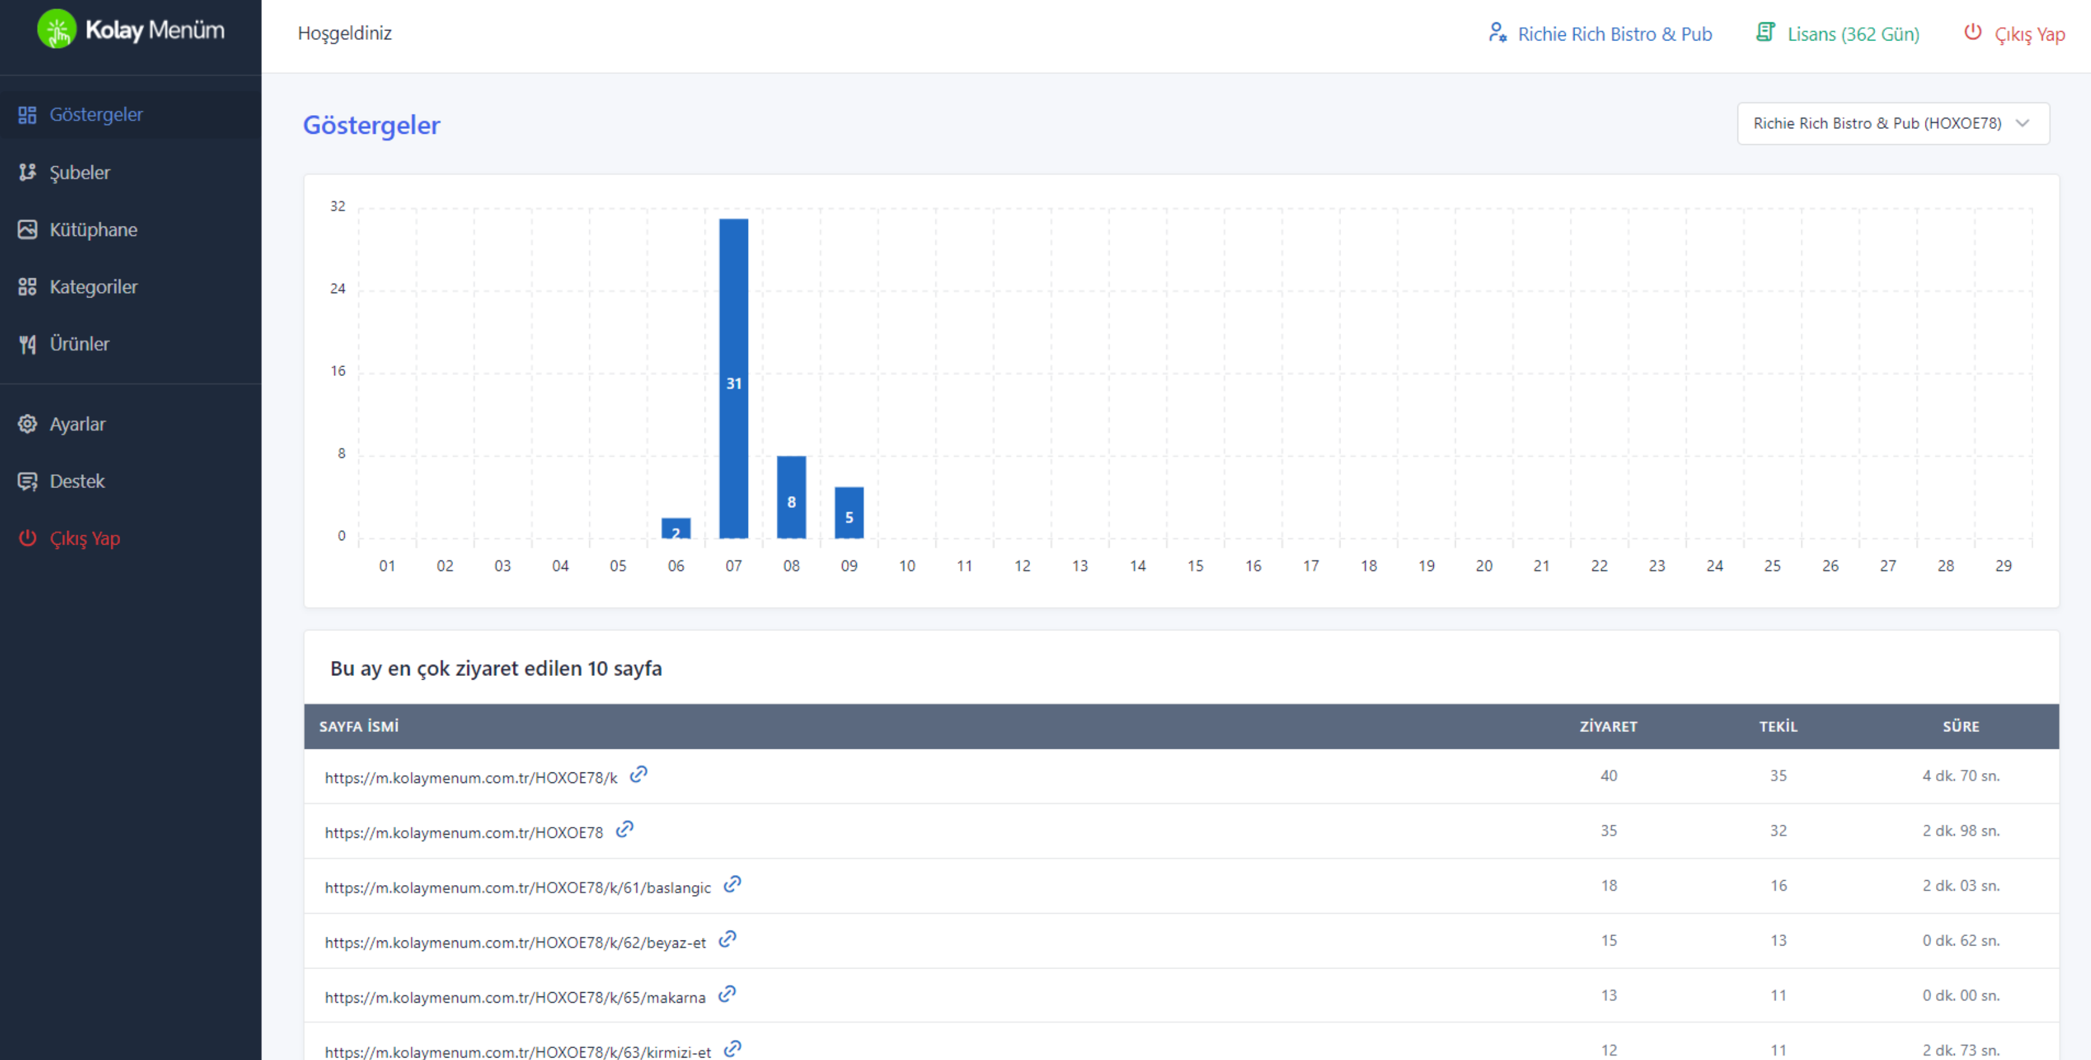Screen dimensions: 2091x1060
Task: Click unique count 13 in beyaz-et row
Action: click(x=1779, y=940)
